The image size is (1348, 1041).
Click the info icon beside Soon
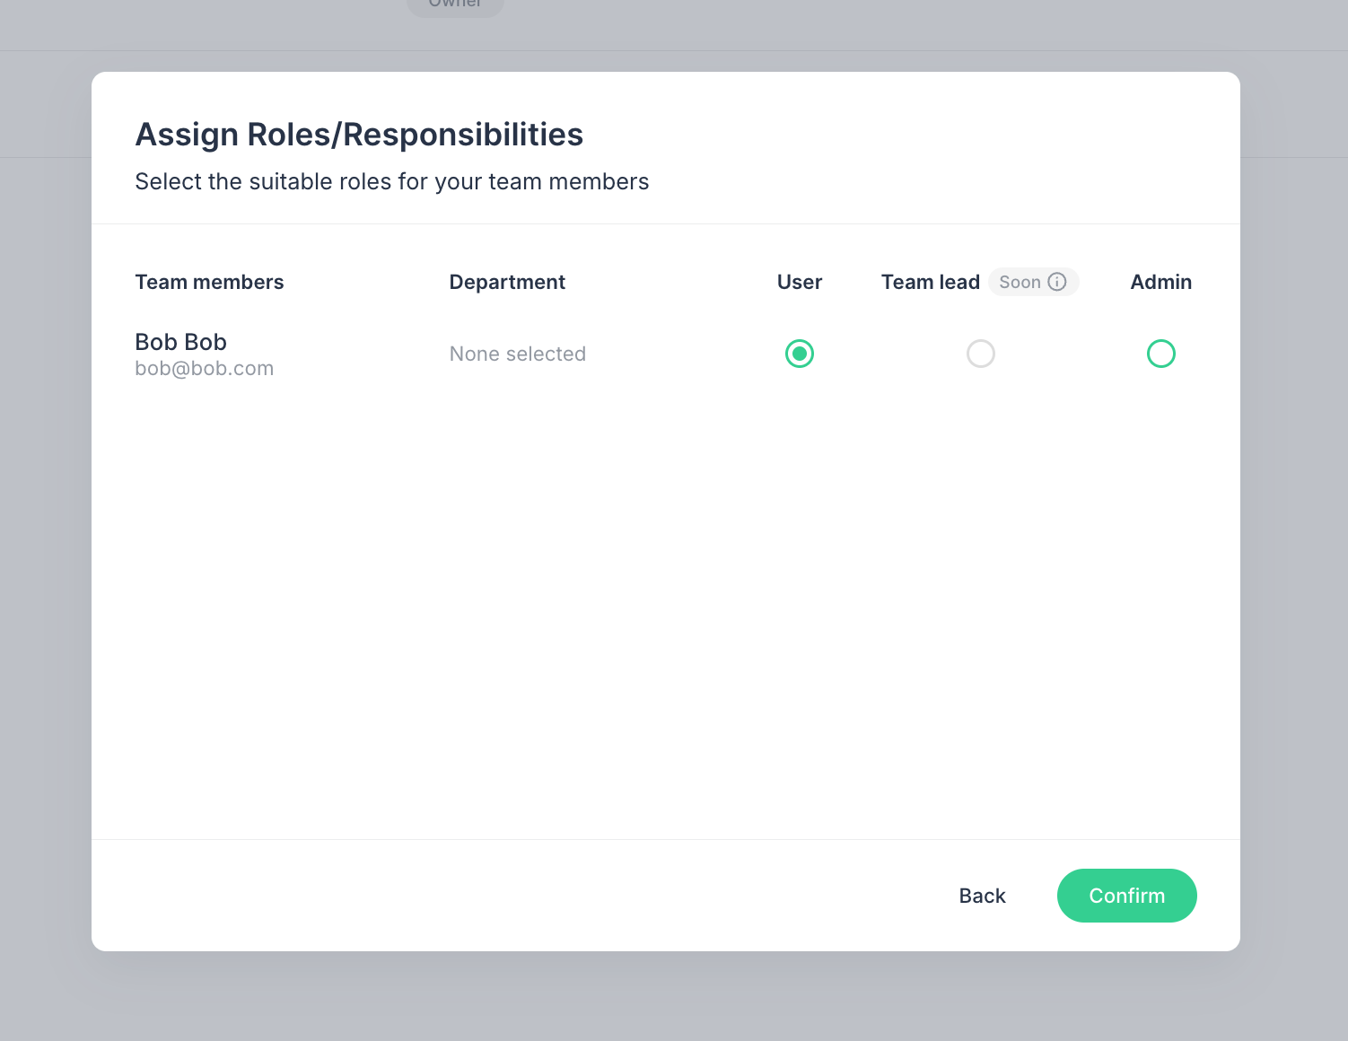point(1057,282)
